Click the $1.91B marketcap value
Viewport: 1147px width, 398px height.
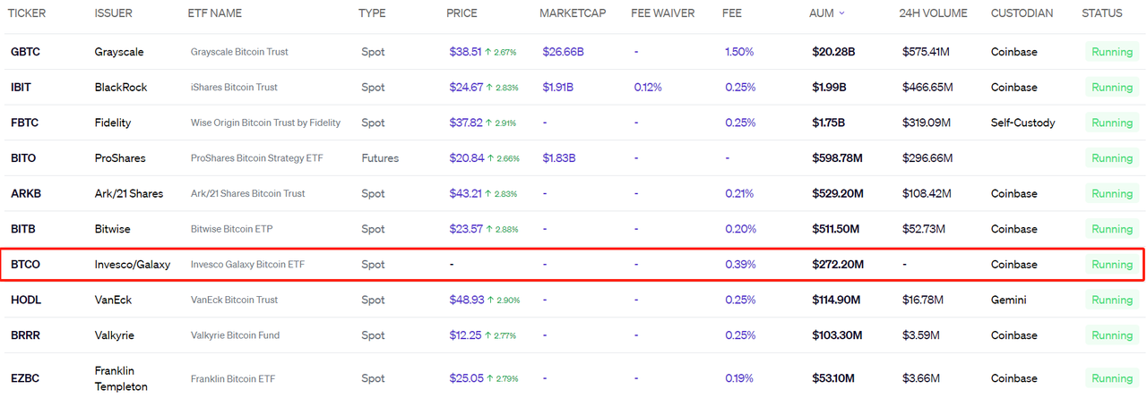pos(557,88)
